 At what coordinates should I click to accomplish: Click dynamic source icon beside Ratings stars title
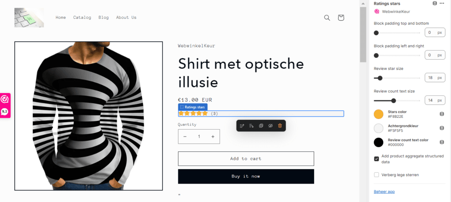[x=435, y=4]
